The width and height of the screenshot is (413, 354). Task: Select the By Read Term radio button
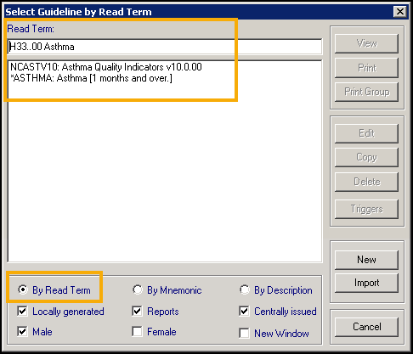coord(23,289)
